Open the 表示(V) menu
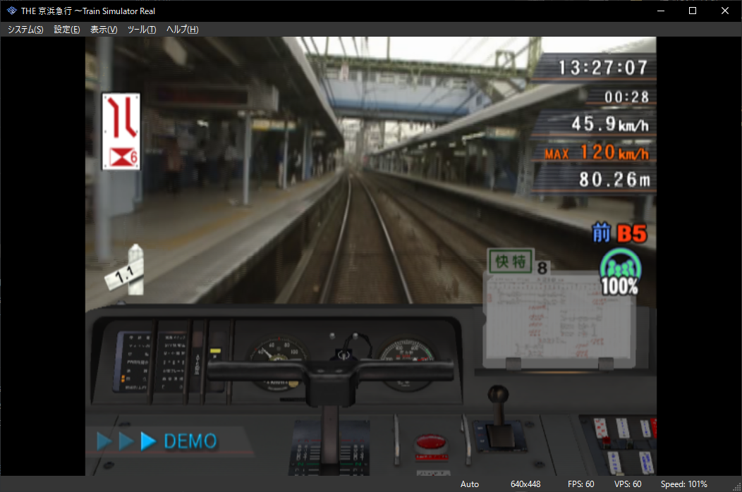The image size is (742, 492). click(x=104, y=30)
